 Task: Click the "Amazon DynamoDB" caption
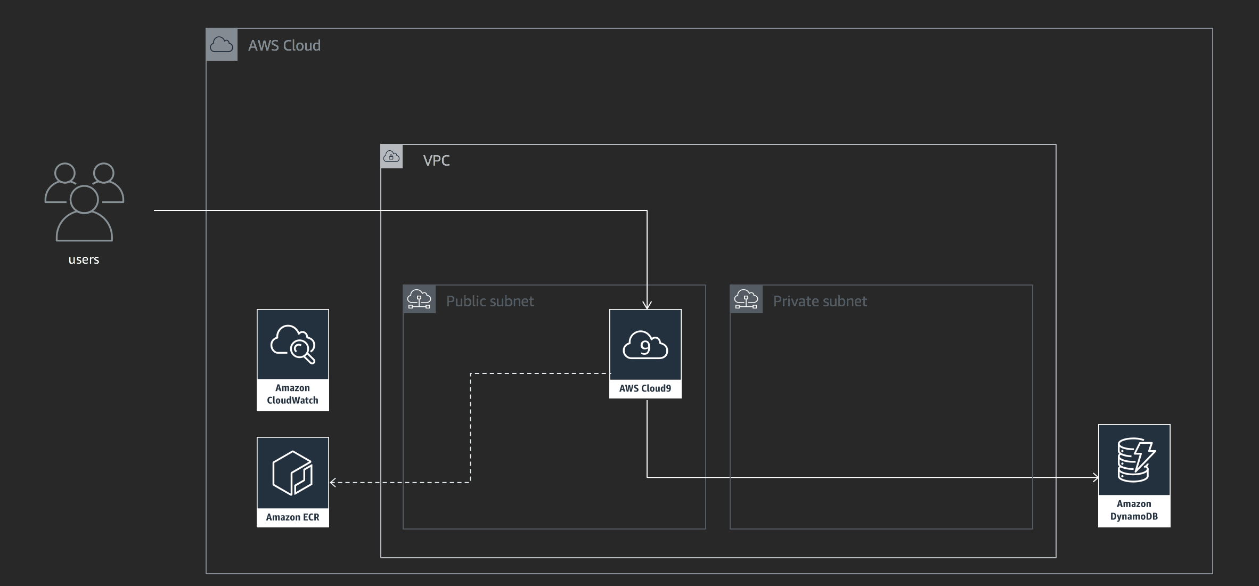point(1134,510)
